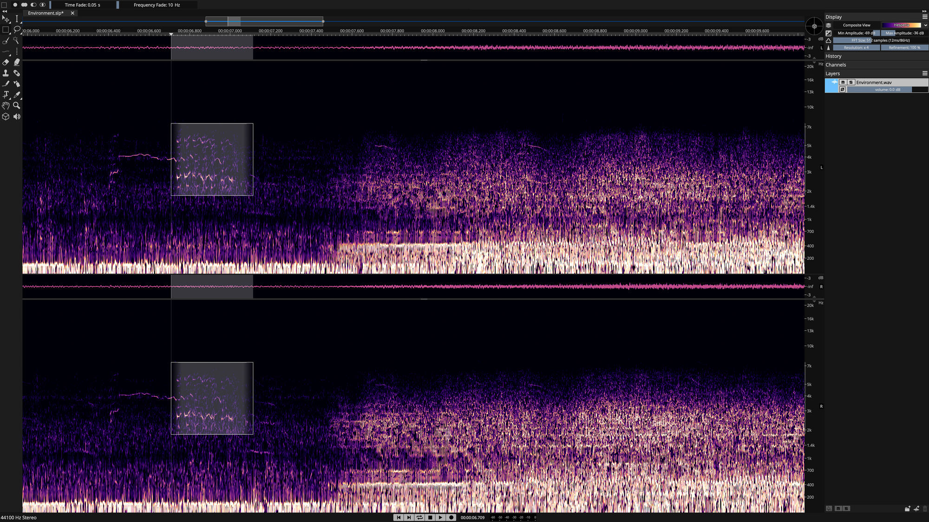
Task: Activate the Zoom magnifier tool
Action: coord(17,105)
